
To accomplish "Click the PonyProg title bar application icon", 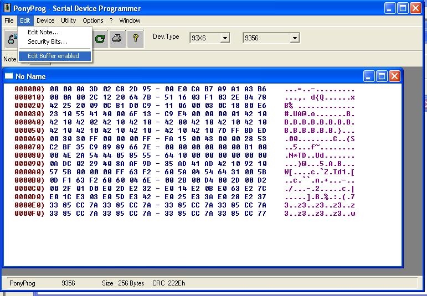I will click(7, 8).
